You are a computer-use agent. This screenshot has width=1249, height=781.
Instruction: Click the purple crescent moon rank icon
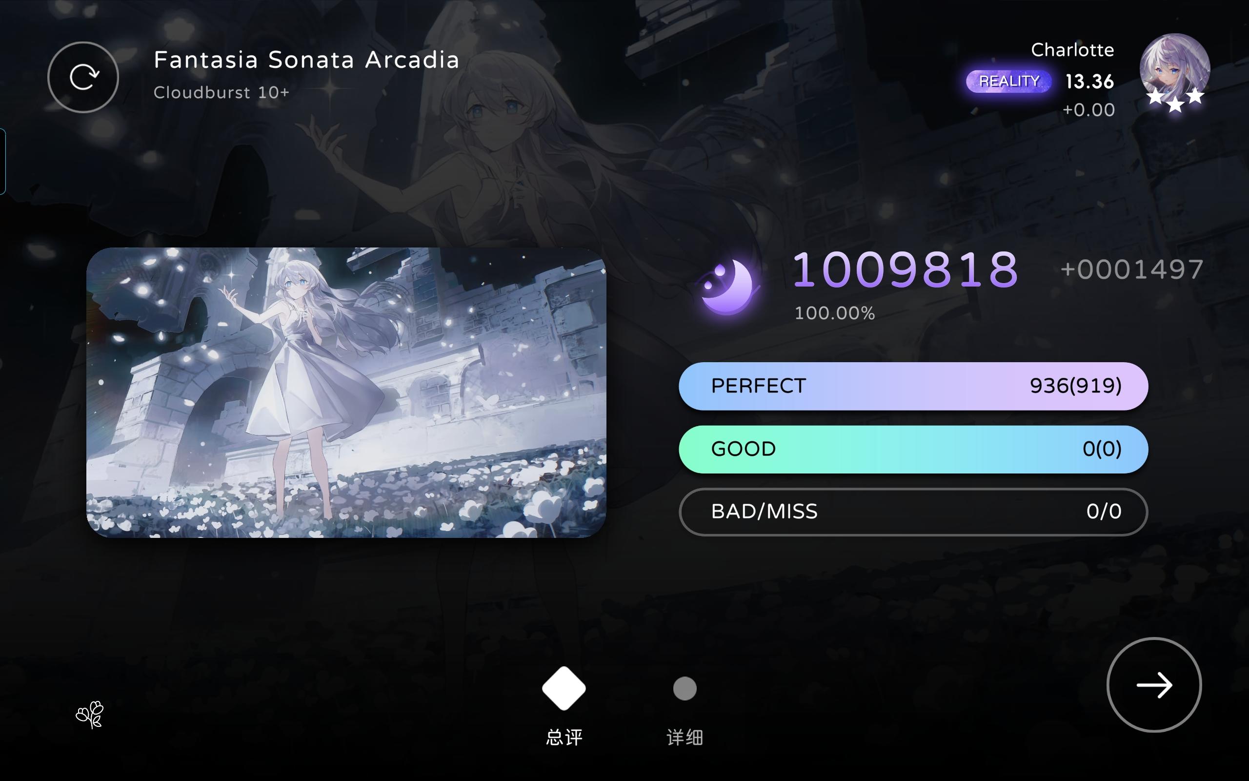[x=727, y=287]
